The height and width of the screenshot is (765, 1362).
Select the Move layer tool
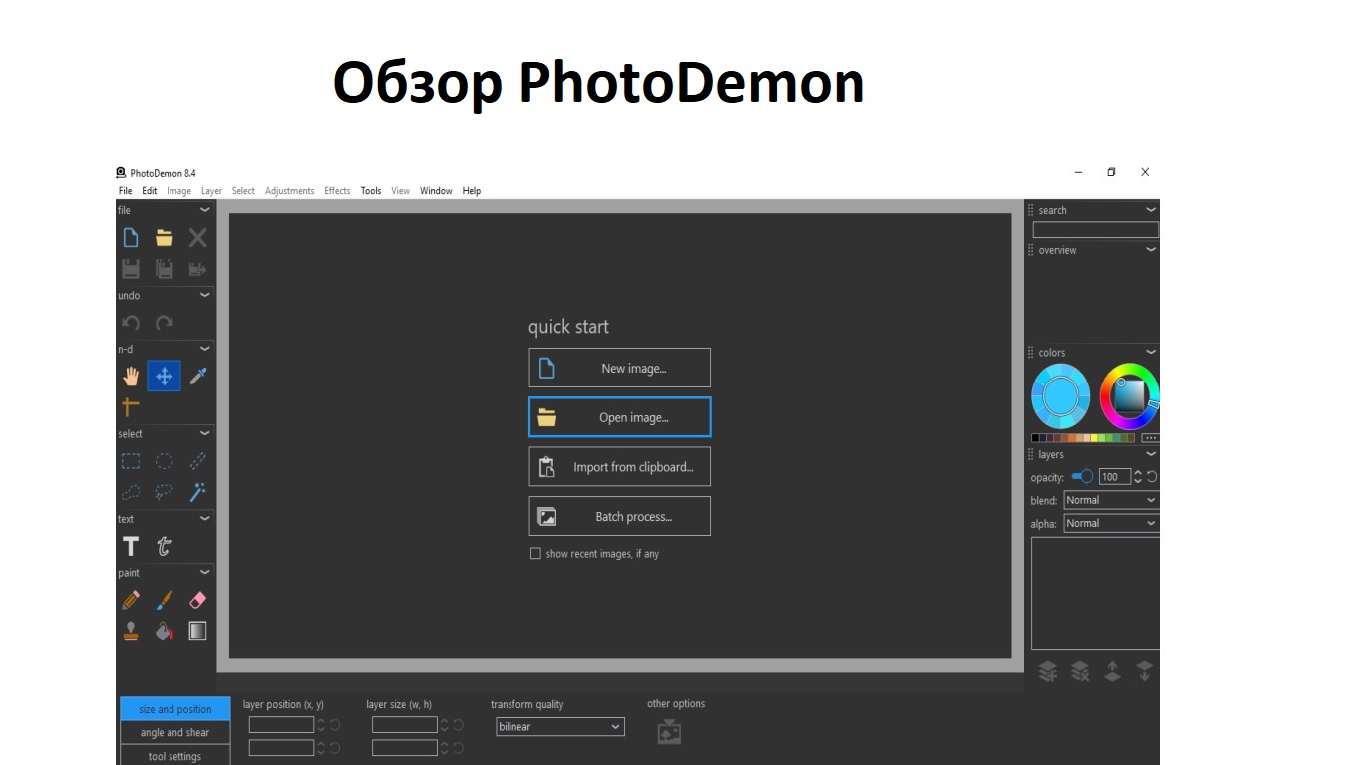165,376
